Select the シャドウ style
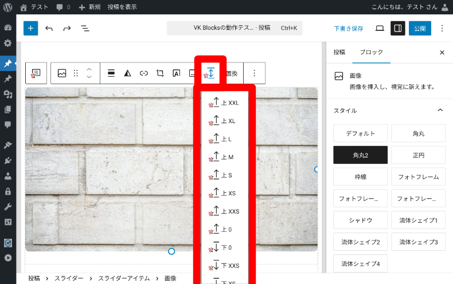This screenshot has height=284, width=453. [360, 220]
